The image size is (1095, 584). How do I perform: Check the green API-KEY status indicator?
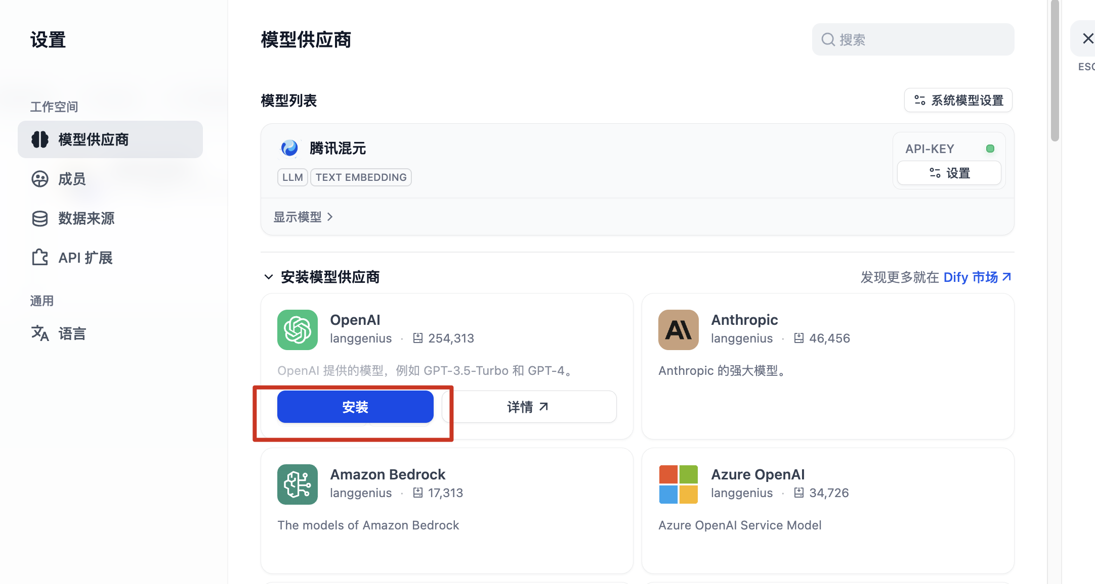(x=990, y=148)
